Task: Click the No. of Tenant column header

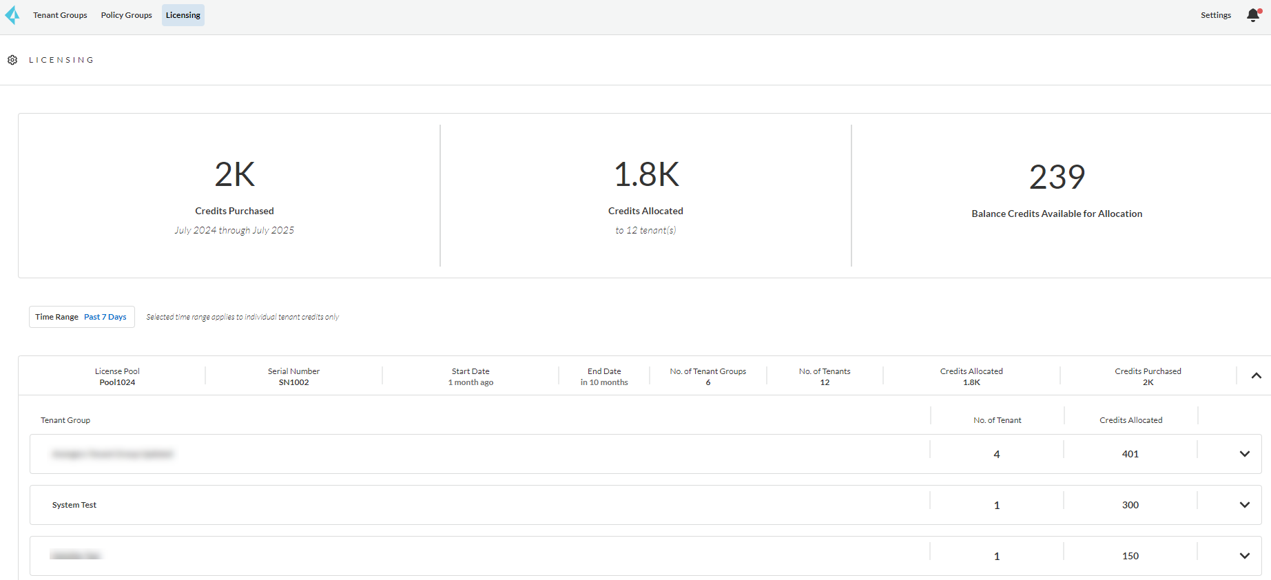Action: (998, 420)
